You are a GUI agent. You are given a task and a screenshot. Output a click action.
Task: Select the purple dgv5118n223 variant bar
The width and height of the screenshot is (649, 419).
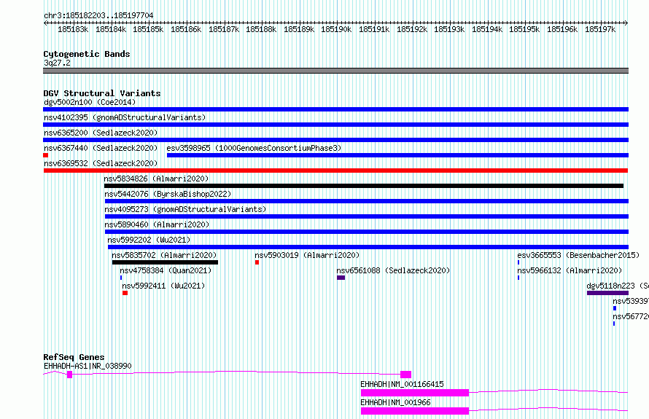(x=607, y=293)
